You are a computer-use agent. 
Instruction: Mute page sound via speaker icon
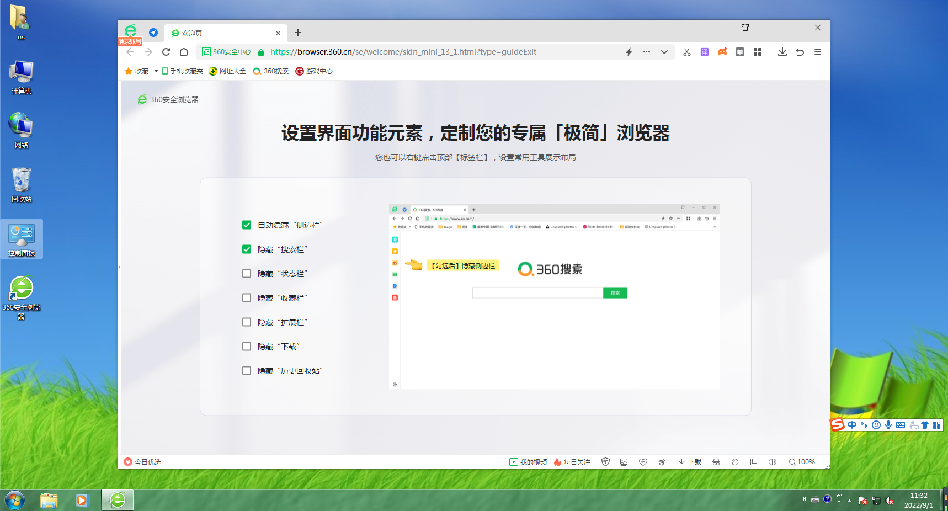coord(773,462)
